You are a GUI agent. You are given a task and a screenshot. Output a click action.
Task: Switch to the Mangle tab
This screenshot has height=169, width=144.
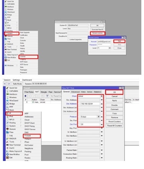(44, 92)
